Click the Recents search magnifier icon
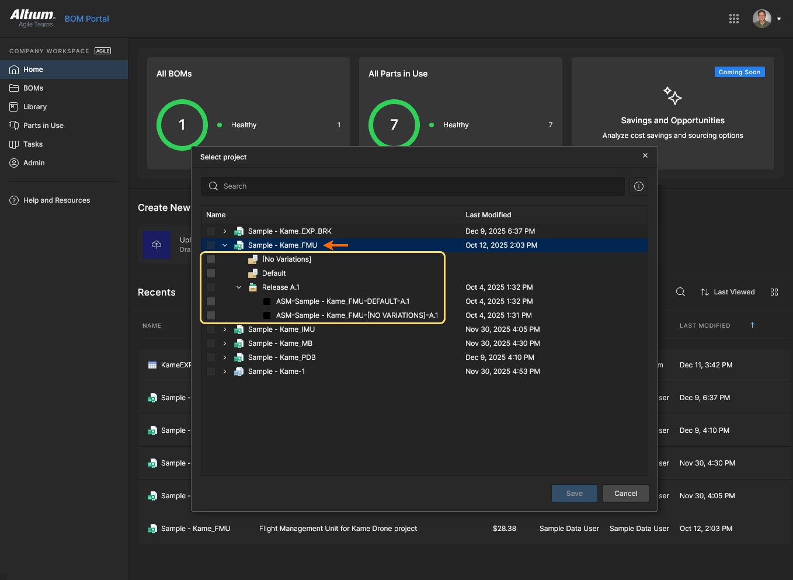 680,292
